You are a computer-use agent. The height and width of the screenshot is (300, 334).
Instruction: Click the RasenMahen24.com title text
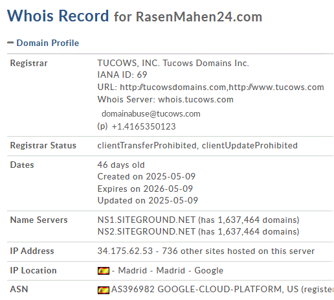tap(199, 17)
